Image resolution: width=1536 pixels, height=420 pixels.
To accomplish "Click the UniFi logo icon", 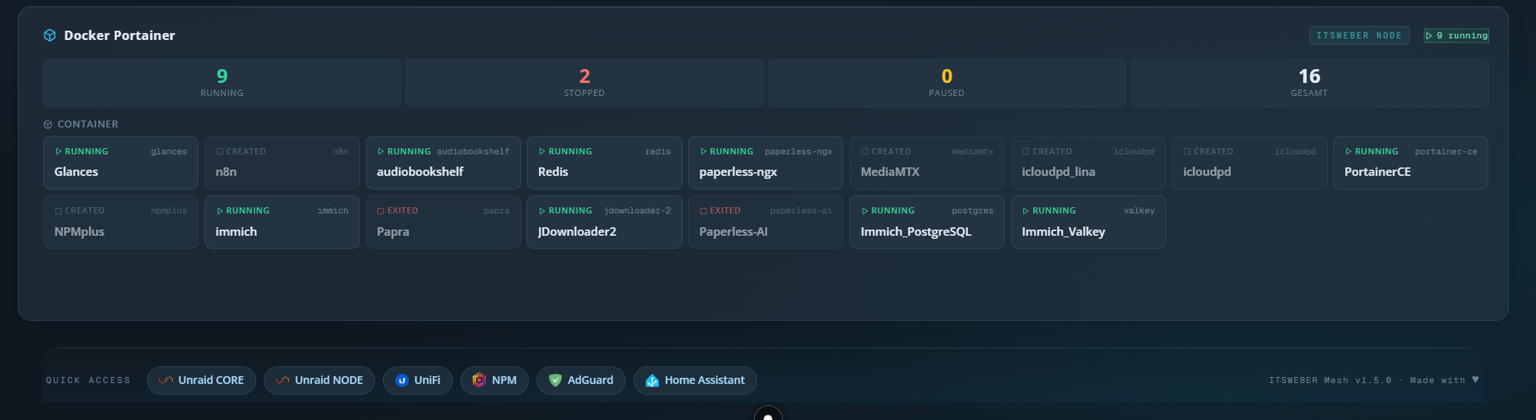I will [x=401, y=380].
